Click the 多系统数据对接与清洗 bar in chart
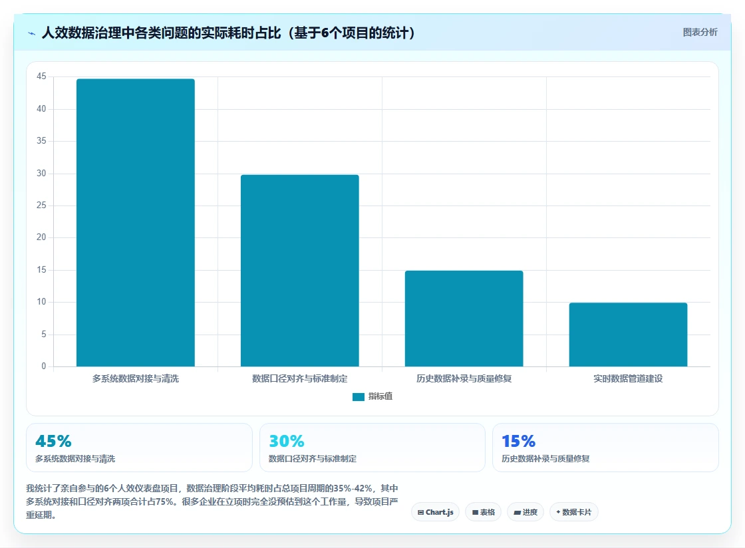The height and width of the screenshot is (548, 745). 136,223
